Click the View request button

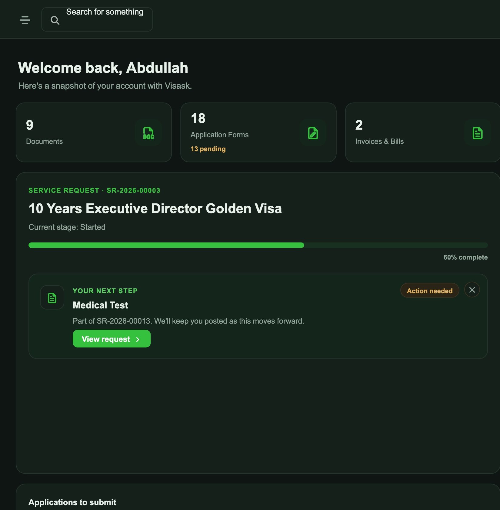pos(112,339)
